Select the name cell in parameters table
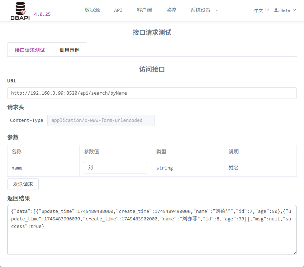 tap(43, 168)
